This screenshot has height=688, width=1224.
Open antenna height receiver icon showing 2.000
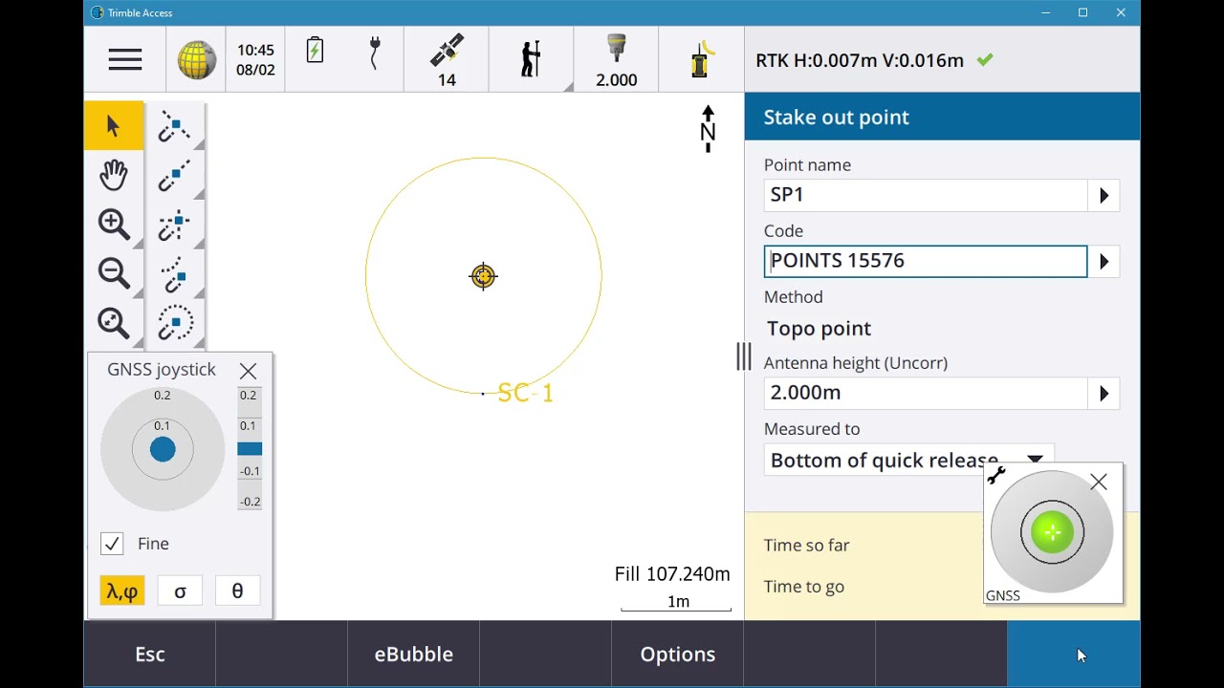point(616,60)
